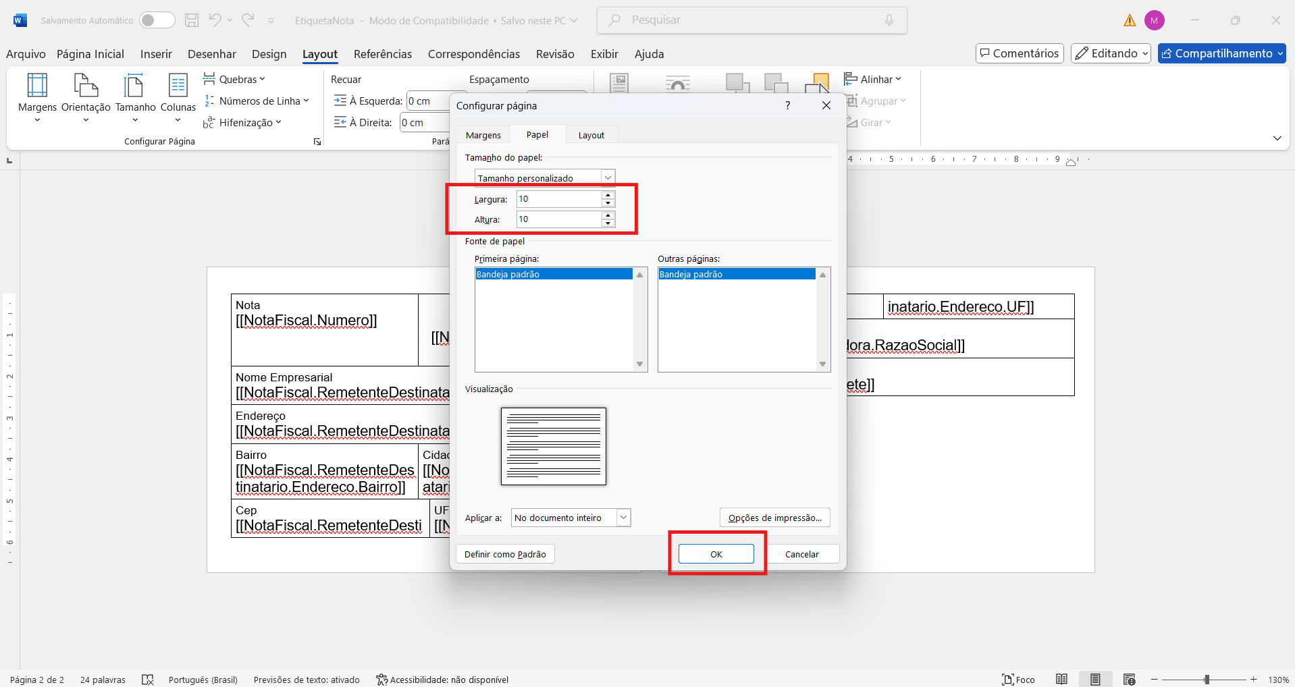Open the Margens page margins icon
Image resolution: width=1295 pixels, height=687 pixels.
[37, 86]
